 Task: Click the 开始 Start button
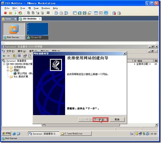click(x=6, y=133)
